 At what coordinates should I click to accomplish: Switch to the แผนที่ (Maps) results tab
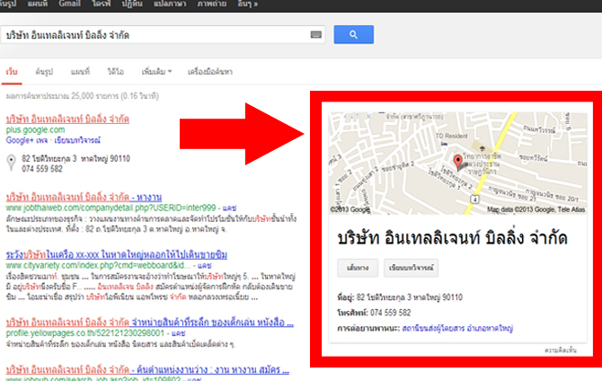pos(80,72)
